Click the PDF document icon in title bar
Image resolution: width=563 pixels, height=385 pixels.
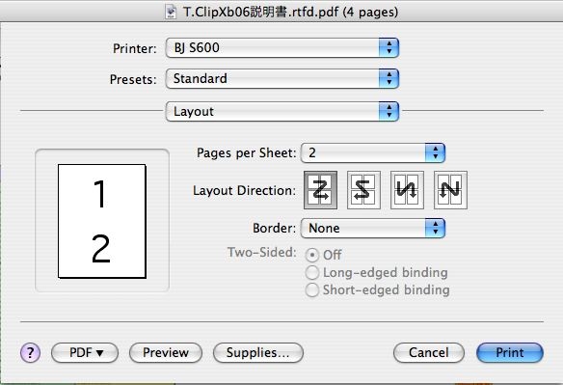[x=171, y=12]
